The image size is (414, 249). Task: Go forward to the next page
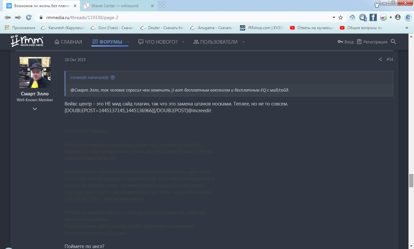pos(18,17)
